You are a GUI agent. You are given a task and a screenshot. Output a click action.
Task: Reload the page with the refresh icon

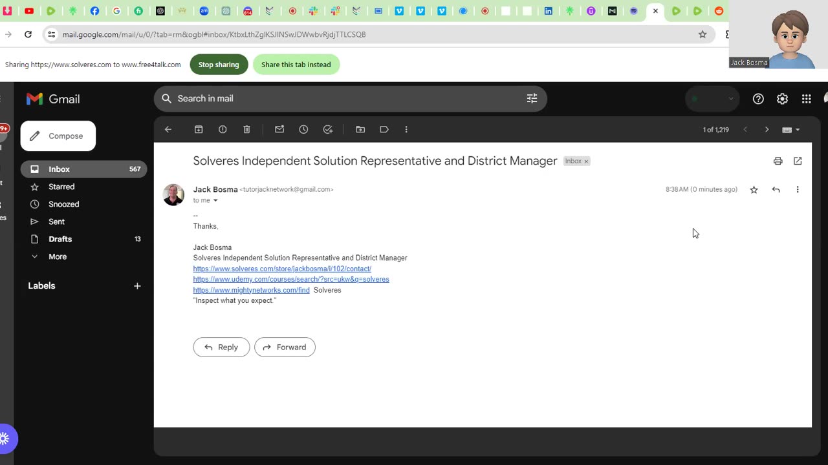click(28, 34)
